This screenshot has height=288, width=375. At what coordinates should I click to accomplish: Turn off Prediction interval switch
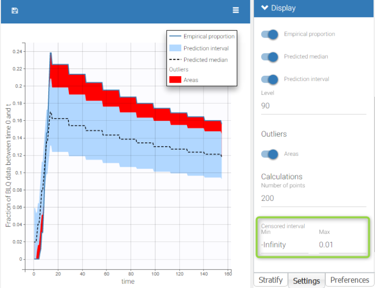[270, 79]
